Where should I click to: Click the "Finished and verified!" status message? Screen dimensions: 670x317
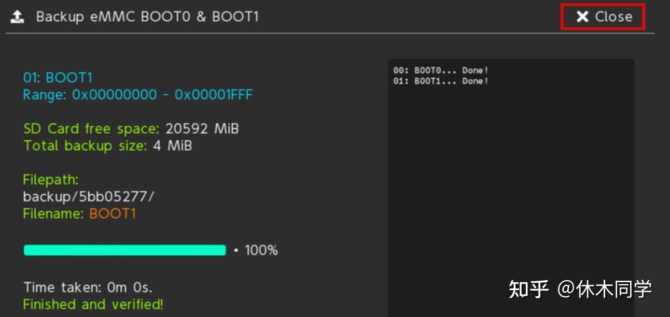click(93, 304)
